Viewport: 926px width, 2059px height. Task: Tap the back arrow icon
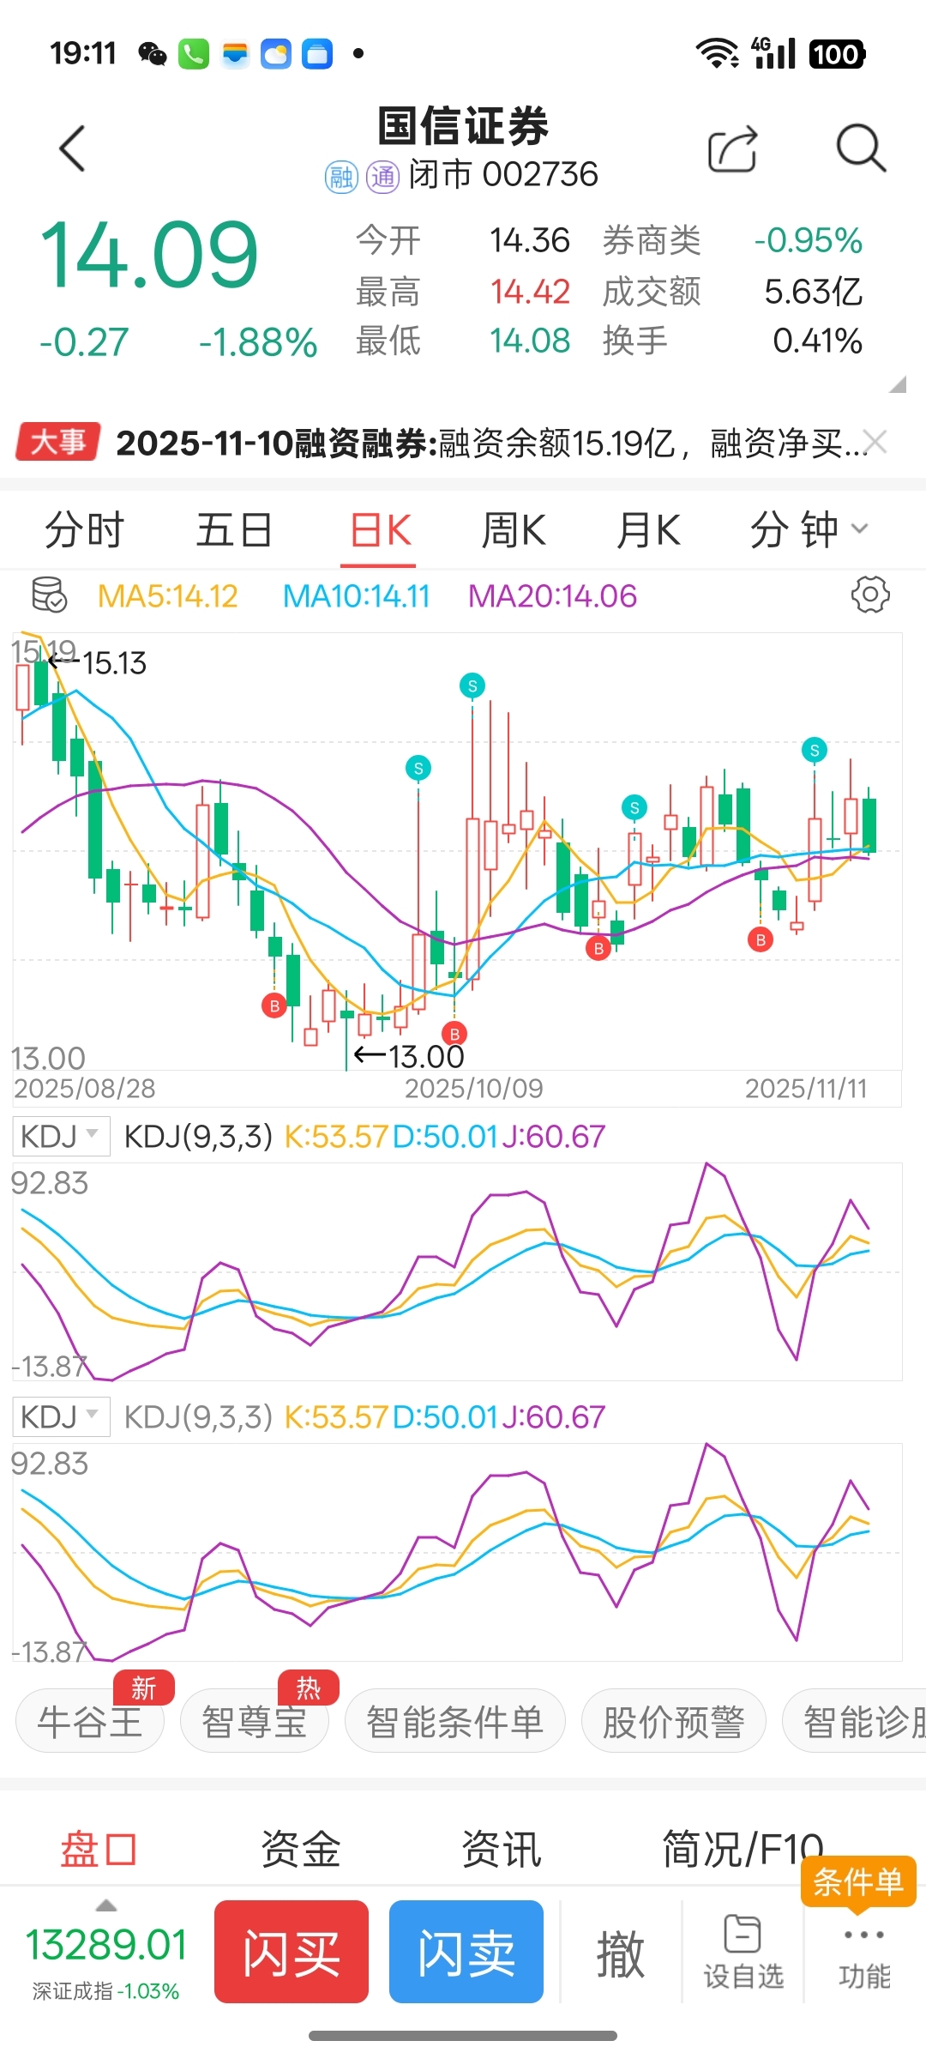click(73, 148)
